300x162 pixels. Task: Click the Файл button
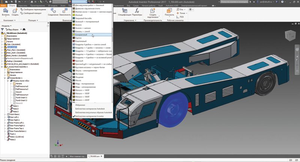[3, 6]
